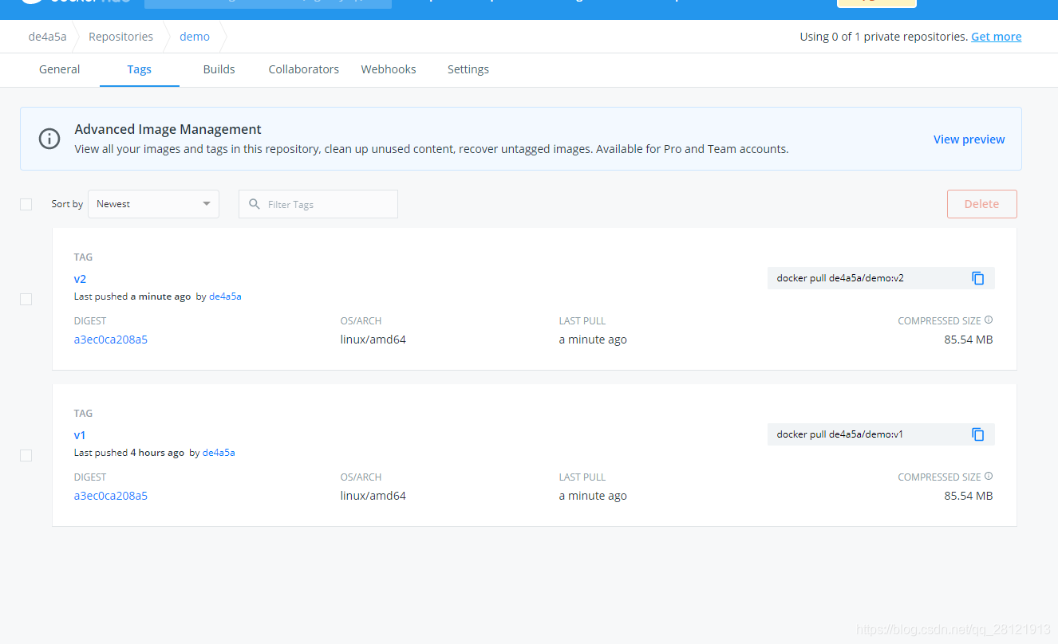Image resolution: width=1058 pixels, height=644 pixels.
Task: Tick the select-all tags checkbox
Action: [26, 204]
